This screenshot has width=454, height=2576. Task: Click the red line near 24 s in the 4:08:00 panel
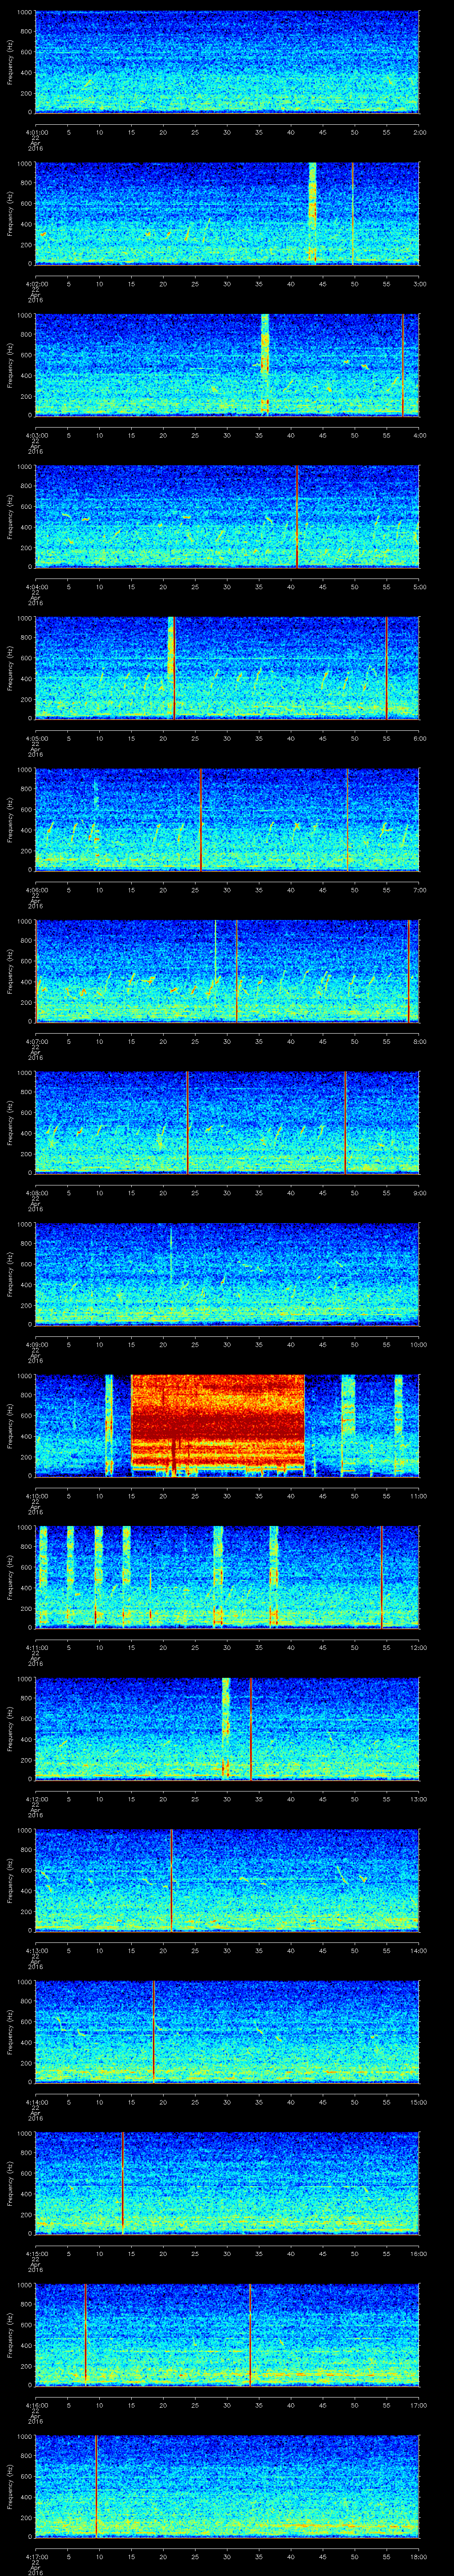tap(188, 1122)
